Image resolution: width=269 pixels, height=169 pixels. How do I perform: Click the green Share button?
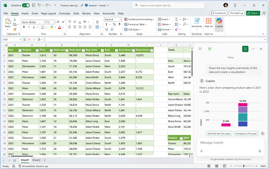[253, 13]
